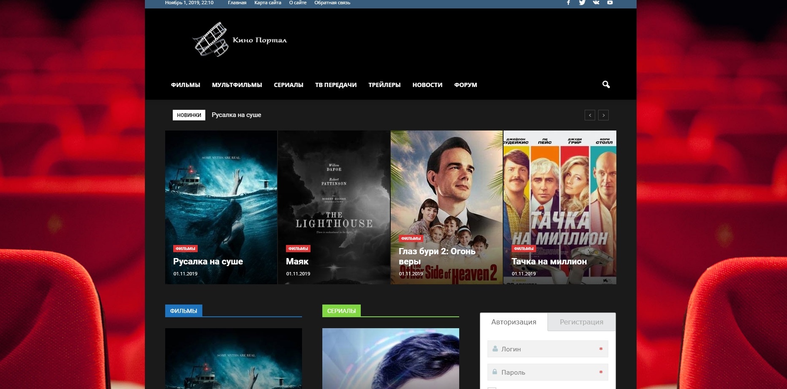Open Обратная связь link

(x=332, y=3)
